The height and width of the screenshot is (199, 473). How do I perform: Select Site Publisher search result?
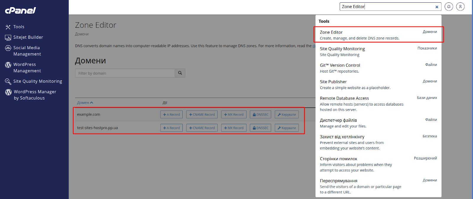(x=378, y=85)
